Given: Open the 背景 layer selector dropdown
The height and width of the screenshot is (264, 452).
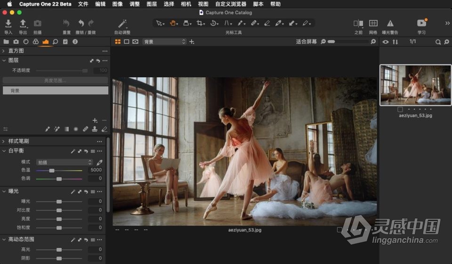Looking at the screenshot, I should [x=164, y=42].
